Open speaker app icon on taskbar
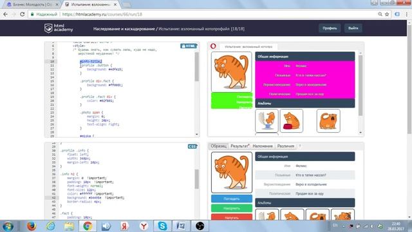Image resolution: width=412 pixels, height=232 pixels. (x=106, y=226)
